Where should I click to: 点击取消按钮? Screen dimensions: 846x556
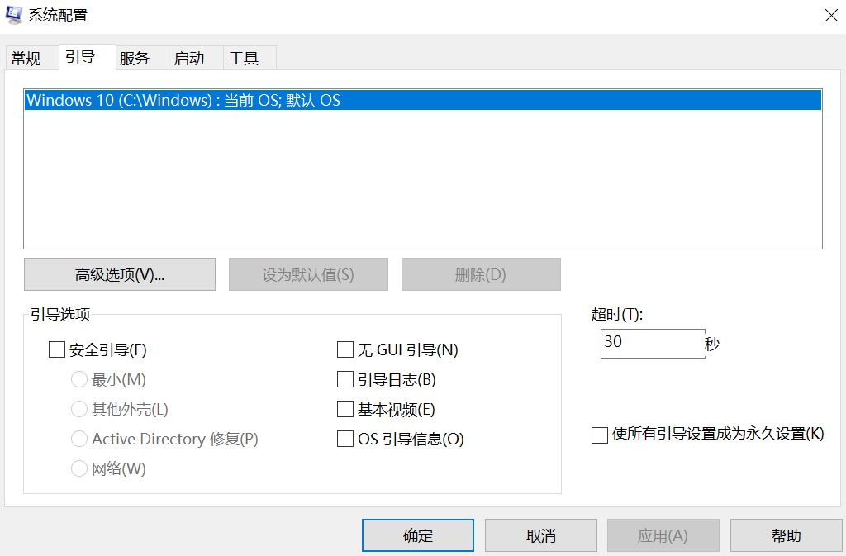(x=540, y=535)
